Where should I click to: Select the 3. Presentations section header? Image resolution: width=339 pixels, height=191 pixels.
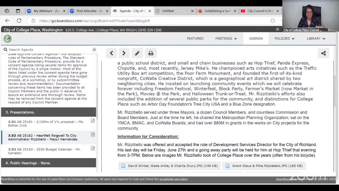click(49, 112)
